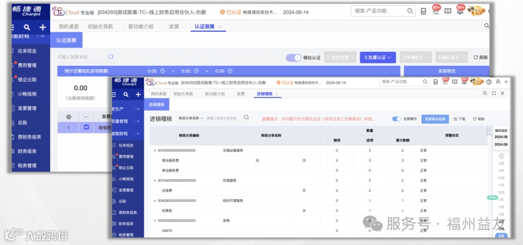This screenshot has height=245, width=523.
Task: Open the notification bell in the back window header
Action: 461,10
